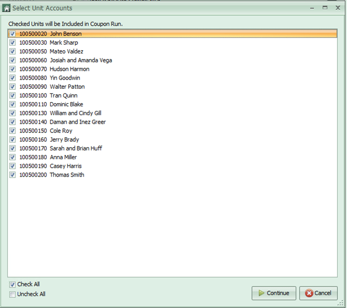This screenshot has height=308, width=347.
Task: Toggle William and Cindy Gill checkbox
Action: click(12, 113)
